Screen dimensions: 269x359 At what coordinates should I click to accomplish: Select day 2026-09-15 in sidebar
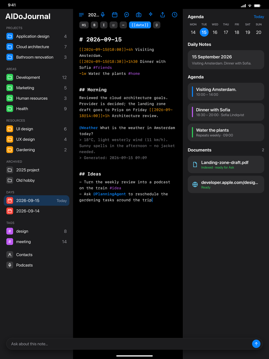36,201
